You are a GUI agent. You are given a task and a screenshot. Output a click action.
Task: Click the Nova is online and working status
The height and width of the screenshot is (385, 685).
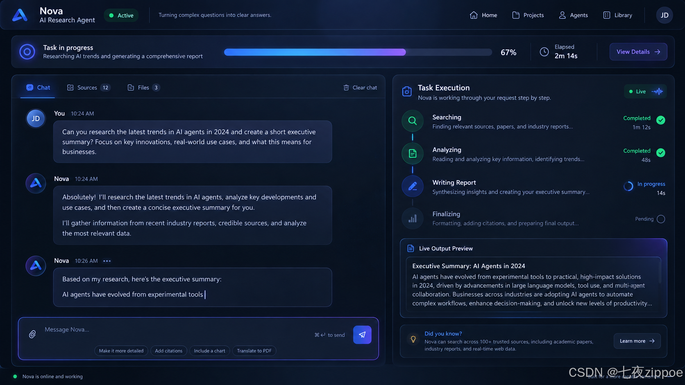pos(48,376)
